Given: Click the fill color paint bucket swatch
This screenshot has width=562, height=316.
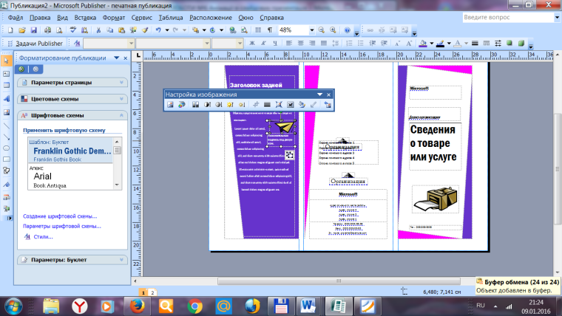Looking at the screenshot, I should coord(423,44).
